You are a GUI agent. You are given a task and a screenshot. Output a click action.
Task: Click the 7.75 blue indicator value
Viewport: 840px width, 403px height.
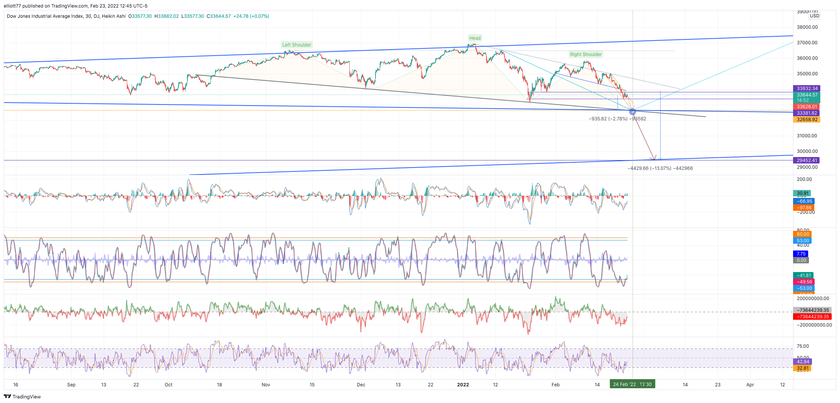click(801, 254)
